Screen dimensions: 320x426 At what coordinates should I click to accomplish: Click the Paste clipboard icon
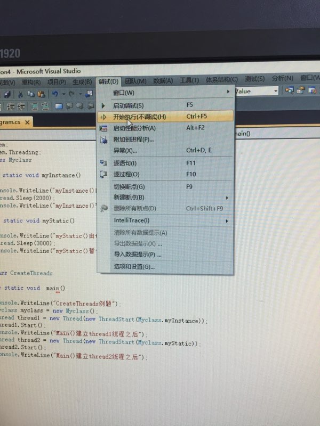click(42, 94)
